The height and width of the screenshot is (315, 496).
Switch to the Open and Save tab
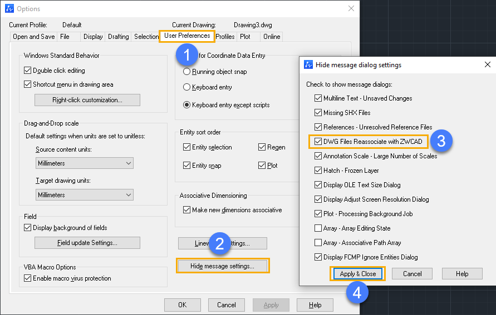(x=33, y=37)
